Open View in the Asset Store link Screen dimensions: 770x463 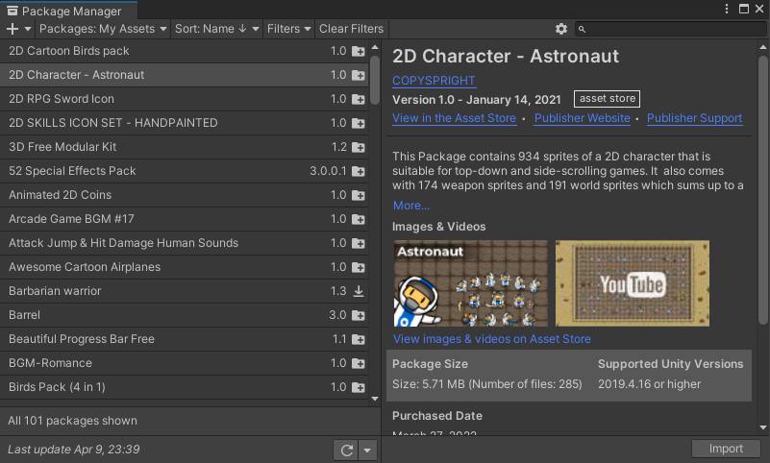(x=455, y=118)
